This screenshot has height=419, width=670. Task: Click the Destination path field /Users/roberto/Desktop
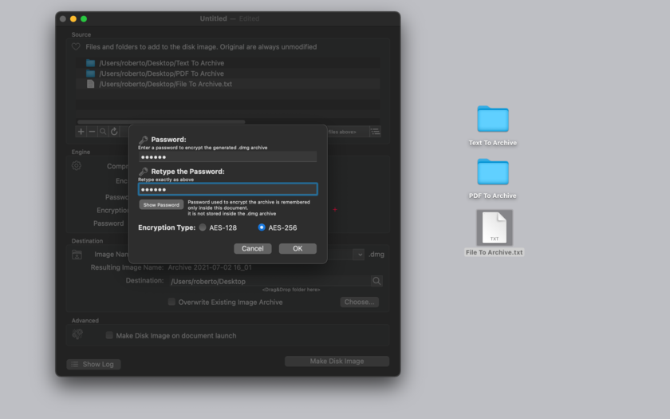pos(270,281)
